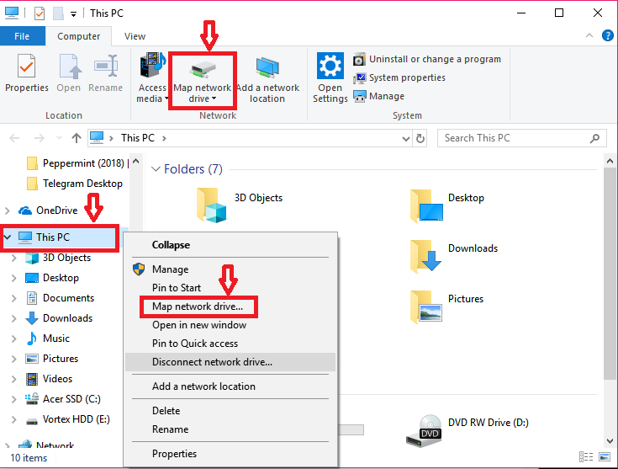This screenshot has width=618, height=469.
Task: Open the recent locations dropdown arrow
Action: click(59, 138)
